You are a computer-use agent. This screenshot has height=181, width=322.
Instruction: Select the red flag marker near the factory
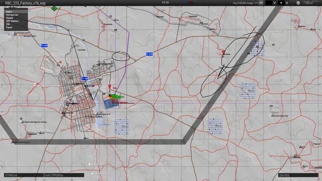point(110,87)
